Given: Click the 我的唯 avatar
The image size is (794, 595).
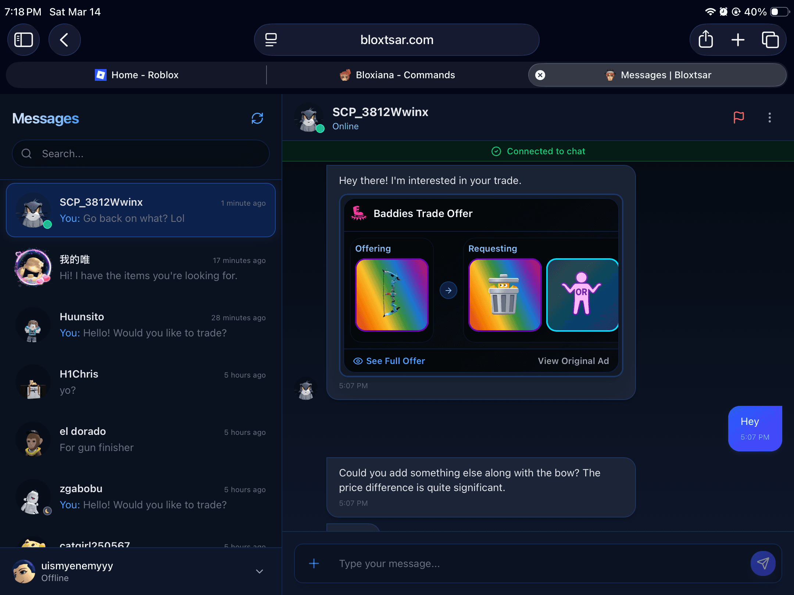Looking at the screenshot, I should click(33, 267).
